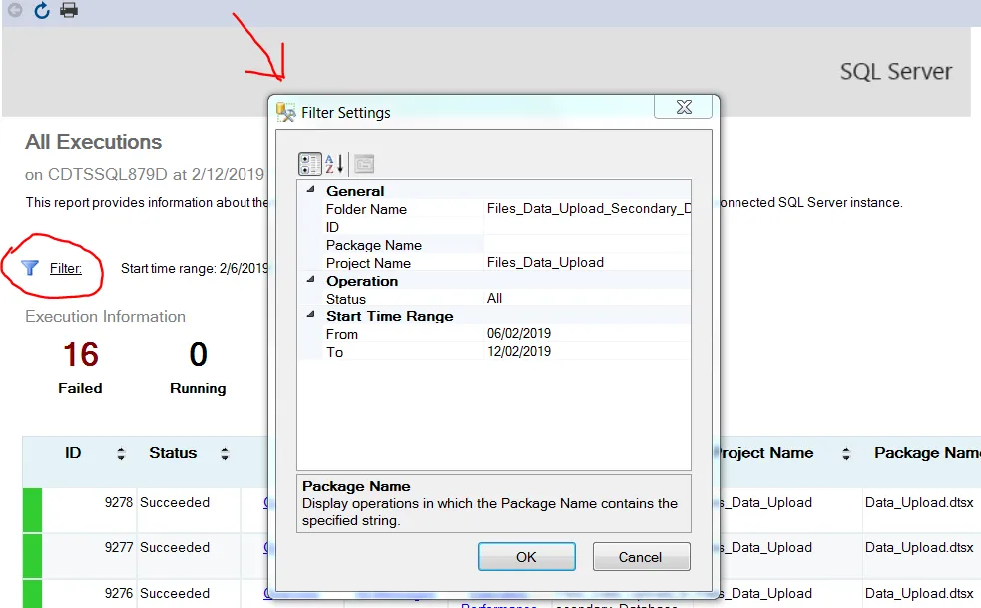Close the Filter Settings dialog
The width and height of the screenshot is (981, 608).
pos(684,107)
